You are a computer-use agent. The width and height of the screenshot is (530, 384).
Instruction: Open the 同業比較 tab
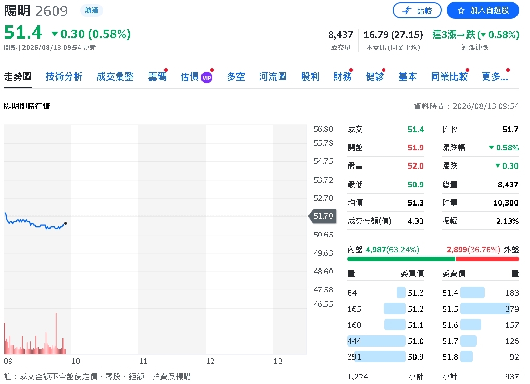449,76
